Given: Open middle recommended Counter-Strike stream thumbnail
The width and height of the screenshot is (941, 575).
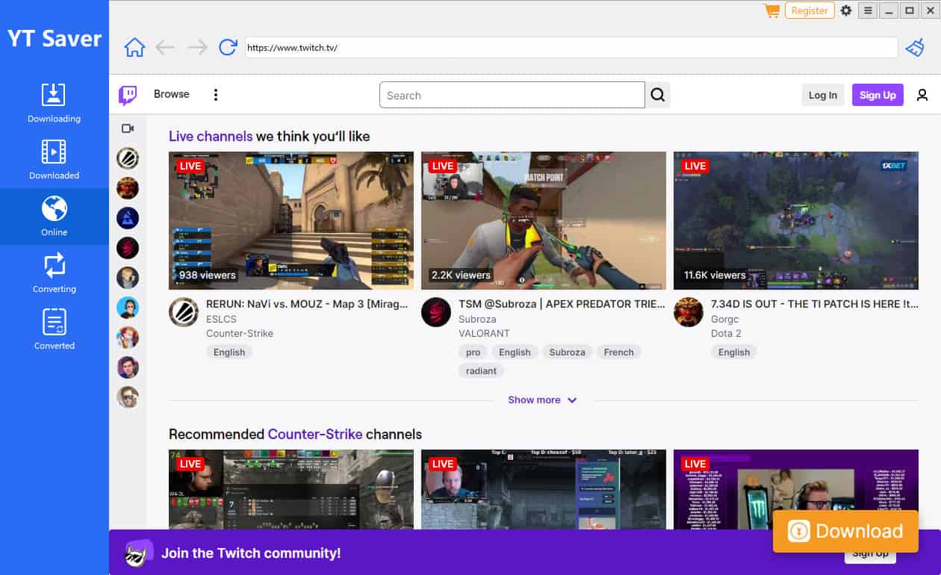Looking at the screenshot, I should (544, 489).
